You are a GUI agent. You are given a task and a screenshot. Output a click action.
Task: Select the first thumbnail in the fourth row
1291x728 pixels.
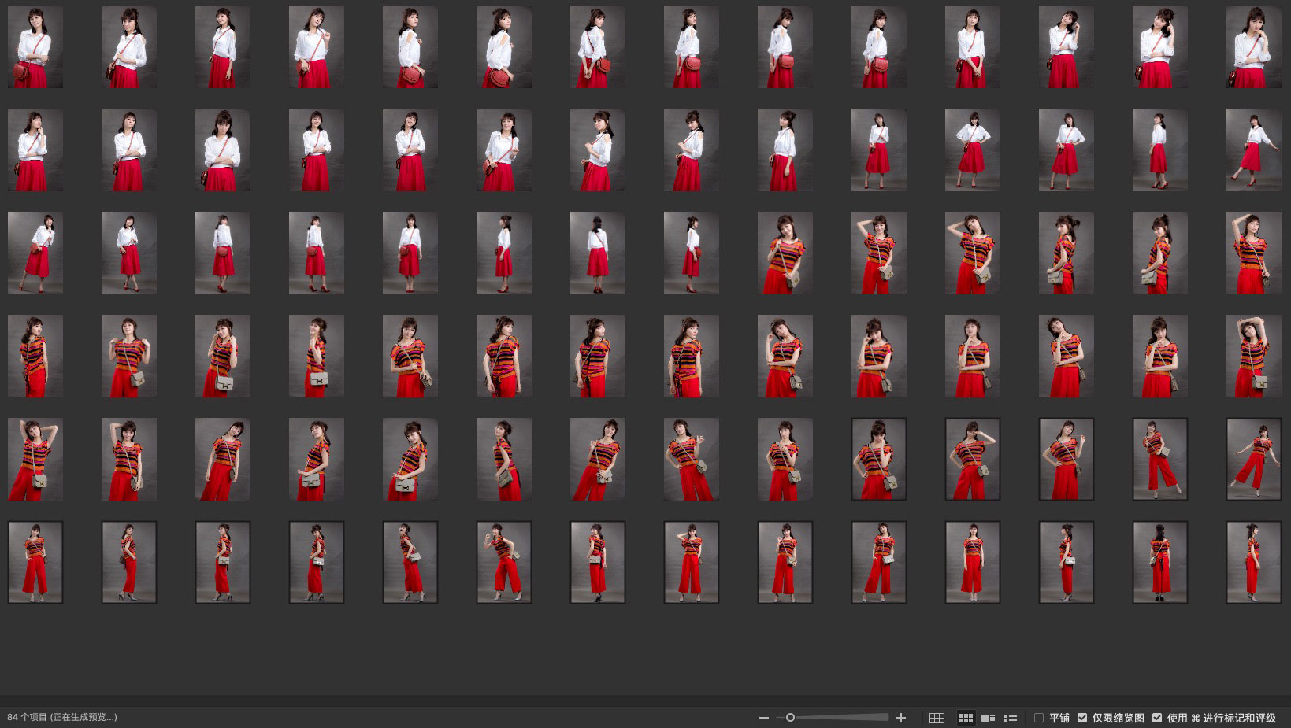[x=35, y=356]
